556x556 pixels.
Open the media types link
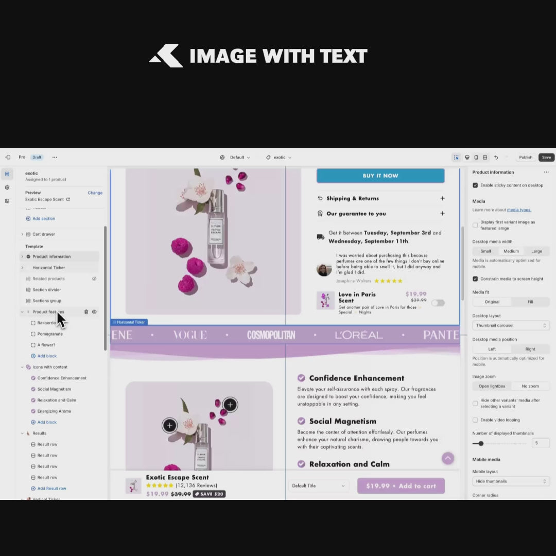pos(519,210)
